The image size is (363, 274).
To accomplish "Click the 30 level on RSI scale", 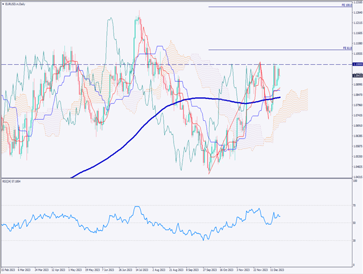I will coord(355,240).
